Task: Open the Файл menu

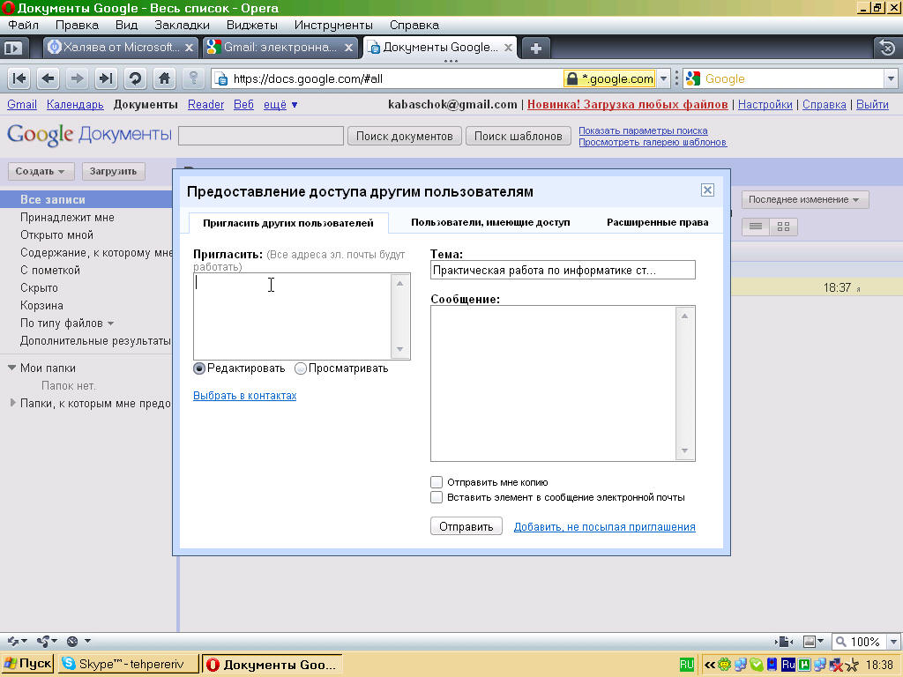Action: (24, 26)
